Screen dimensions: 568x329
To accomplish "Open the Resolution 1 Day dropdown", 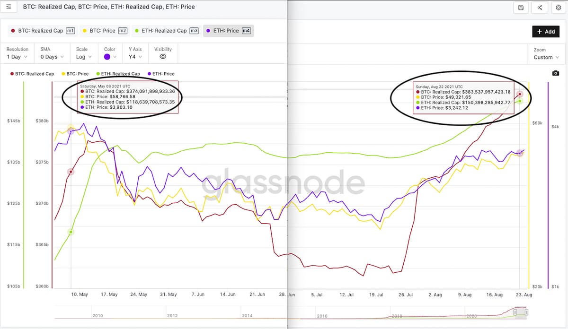I will coord(18,53).
